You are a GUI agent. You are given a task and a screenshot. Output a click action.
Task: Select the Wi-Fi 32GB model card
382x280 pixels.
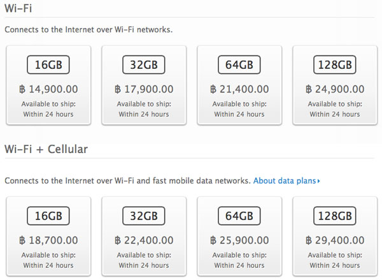[x=144, y=85]
